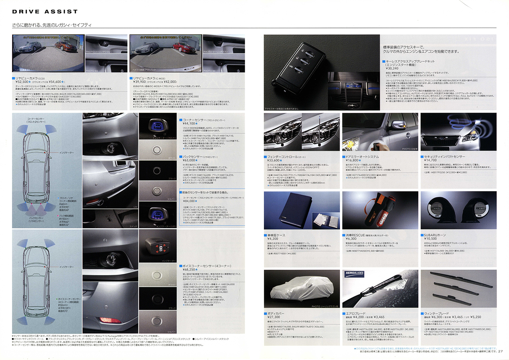Select the 車検証ケース document case photo
This screenshot has height=360, width=509.
click(x=302, y=211)
